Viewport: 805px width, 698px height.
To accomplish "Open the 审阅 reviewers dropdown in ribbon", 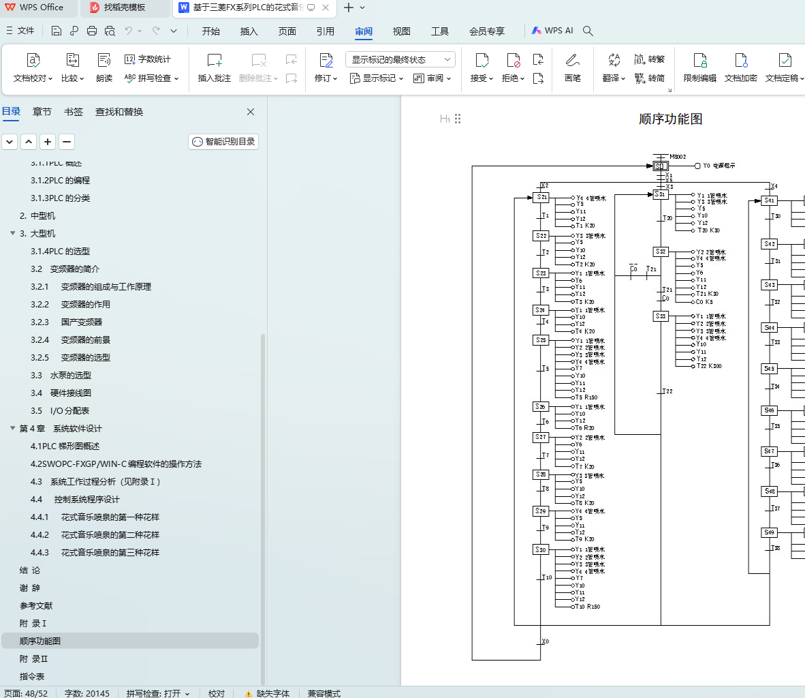I will pos(432,78).
